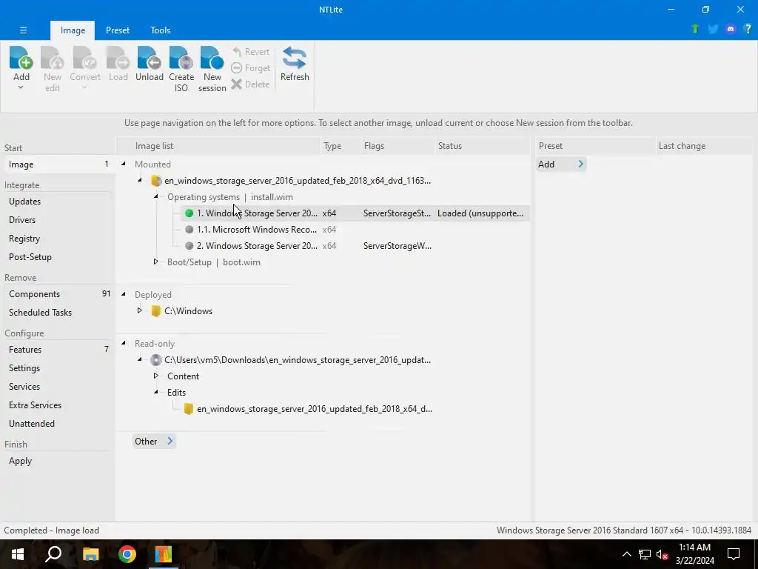Screen dimensions: 758x569
Task: Open Chrome from taskbar
Action: coord(127,554)
